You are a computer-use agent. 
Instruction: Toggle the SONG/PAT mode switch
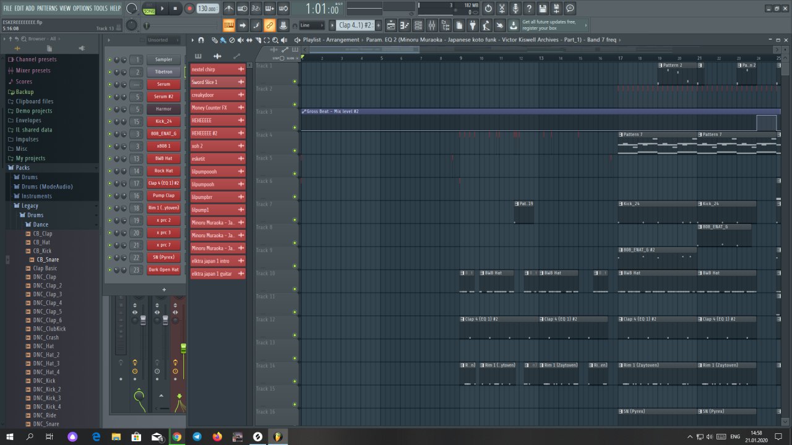tap(148, 9)
